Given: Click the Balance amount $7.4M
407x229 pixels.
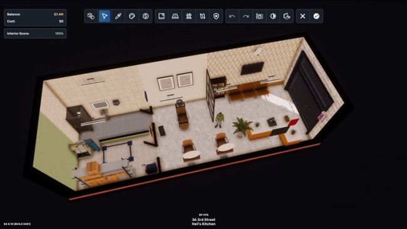Looking at the screenshot, I should [x=58, y=14].
